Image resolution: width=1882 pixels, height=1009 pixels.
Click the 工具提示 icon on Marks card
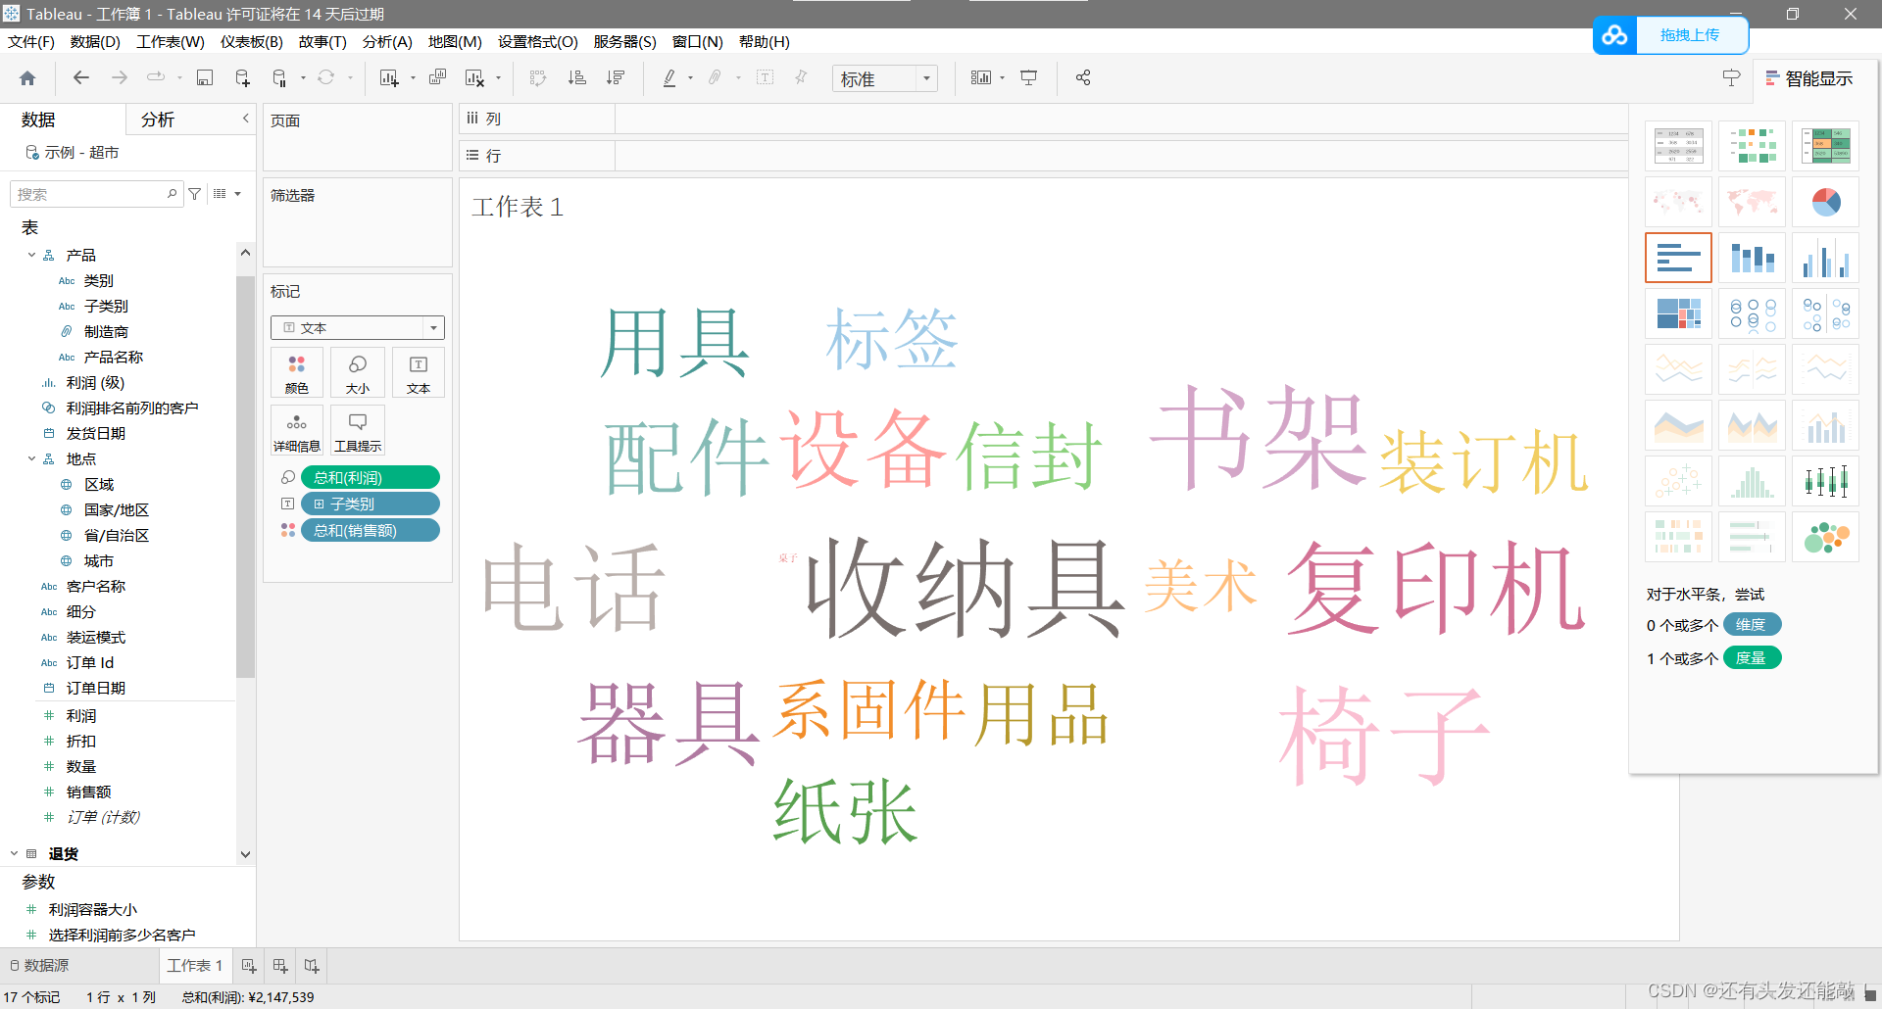357,429
